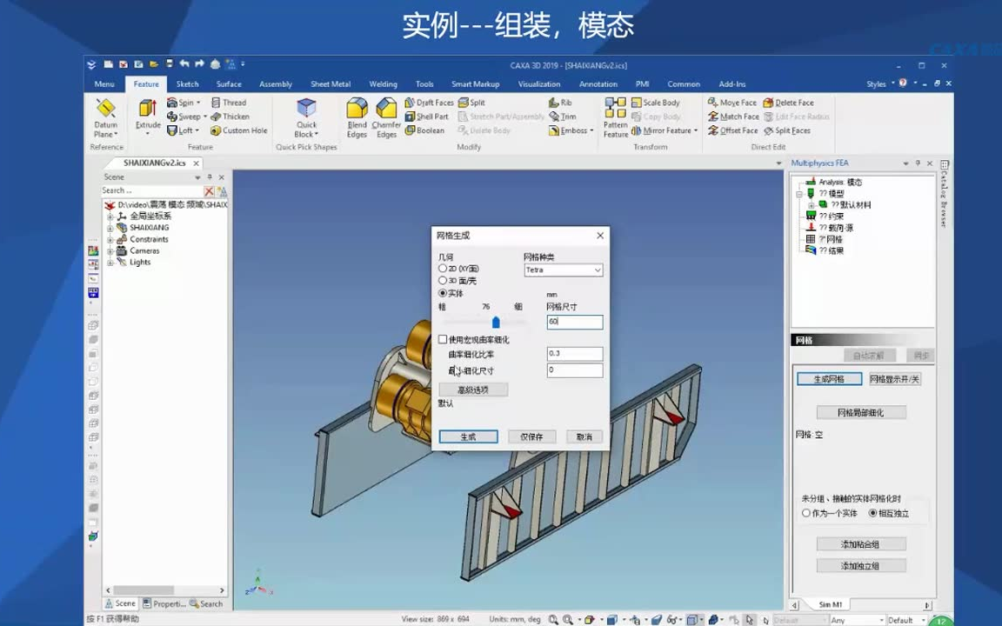
Task: Open the Datum Plane tool
Action: [x=104, y=117]
